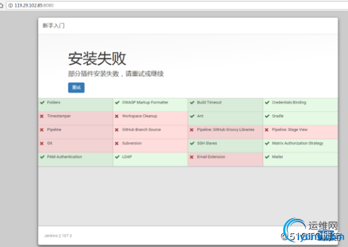This screenshot has width=348, height=247.
Task: Click the green check beside Ant
Action: [192, 116]
